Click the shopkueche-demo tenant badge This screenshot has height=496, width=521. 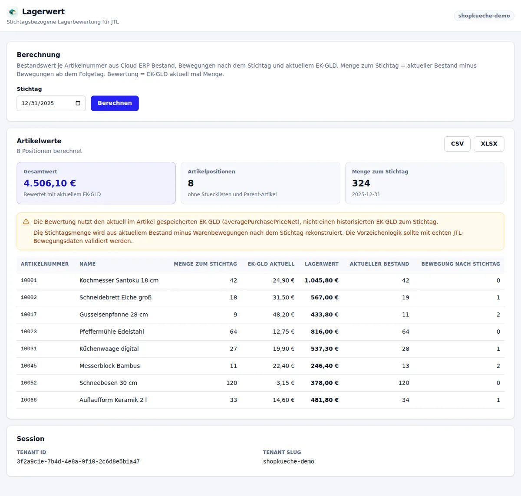pyautogui.click(x=484, y=16)
